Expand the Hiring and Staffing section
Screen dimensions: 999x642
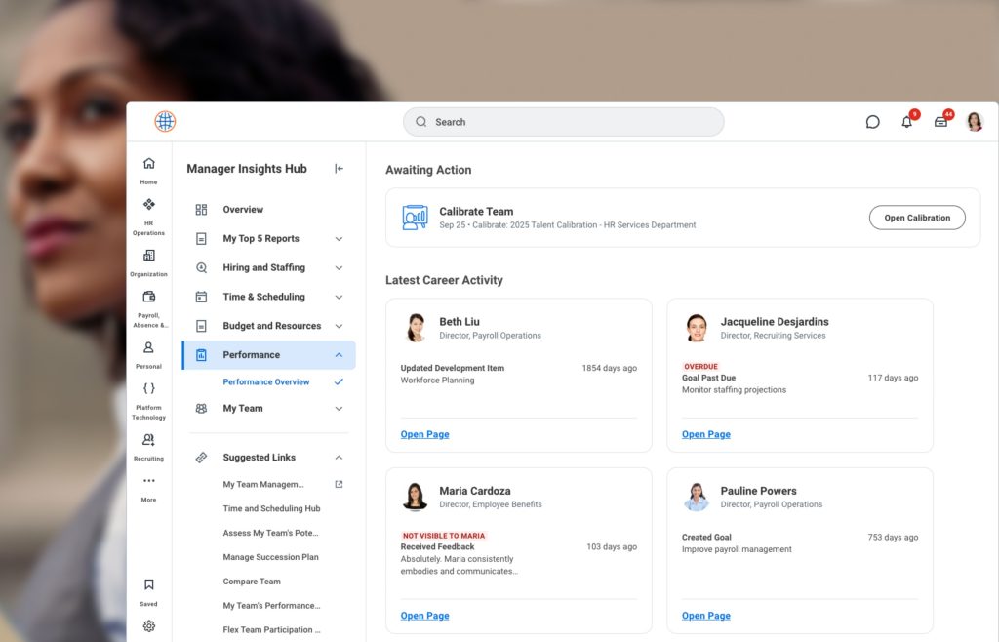click(x=339, y=267)
